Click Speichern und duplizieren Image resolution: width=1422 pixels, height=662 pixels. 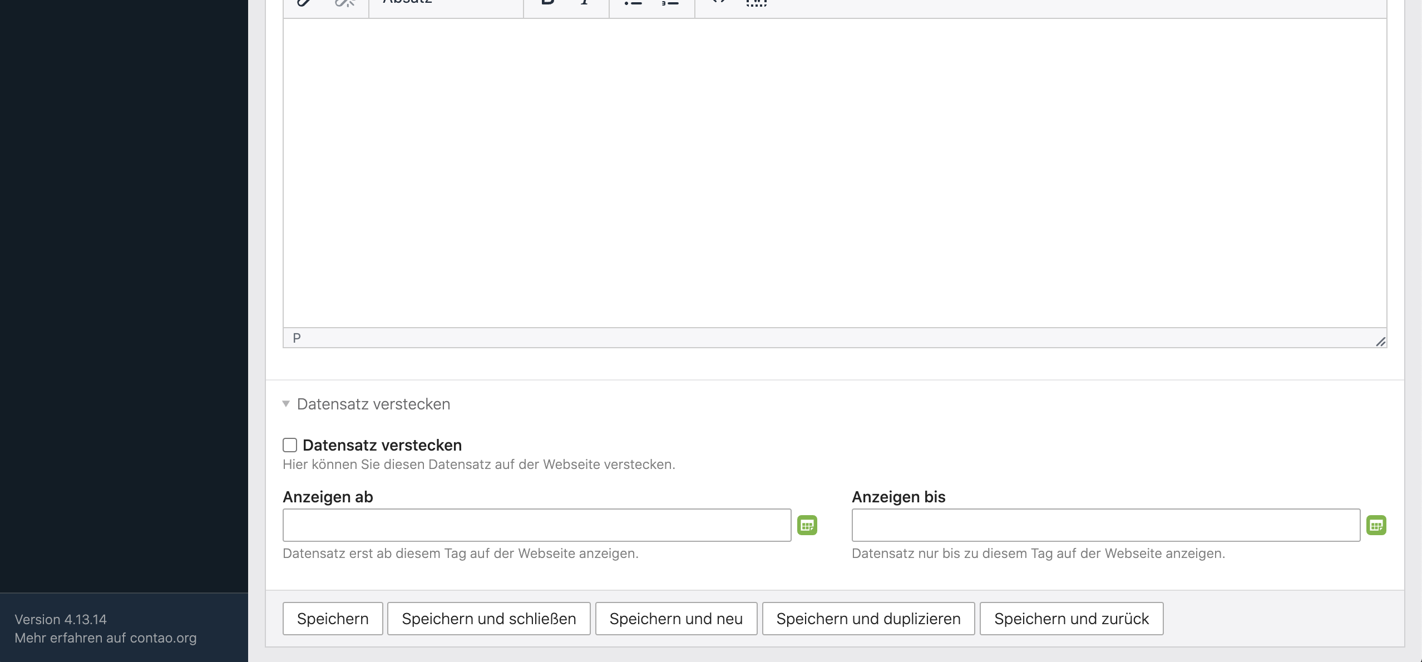(868, 619)
